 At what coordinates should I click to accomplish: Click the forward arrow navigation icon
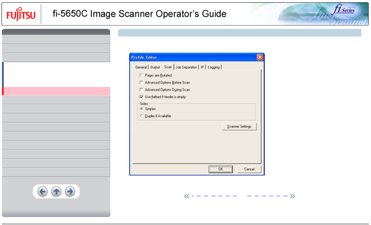pos(70,191)
